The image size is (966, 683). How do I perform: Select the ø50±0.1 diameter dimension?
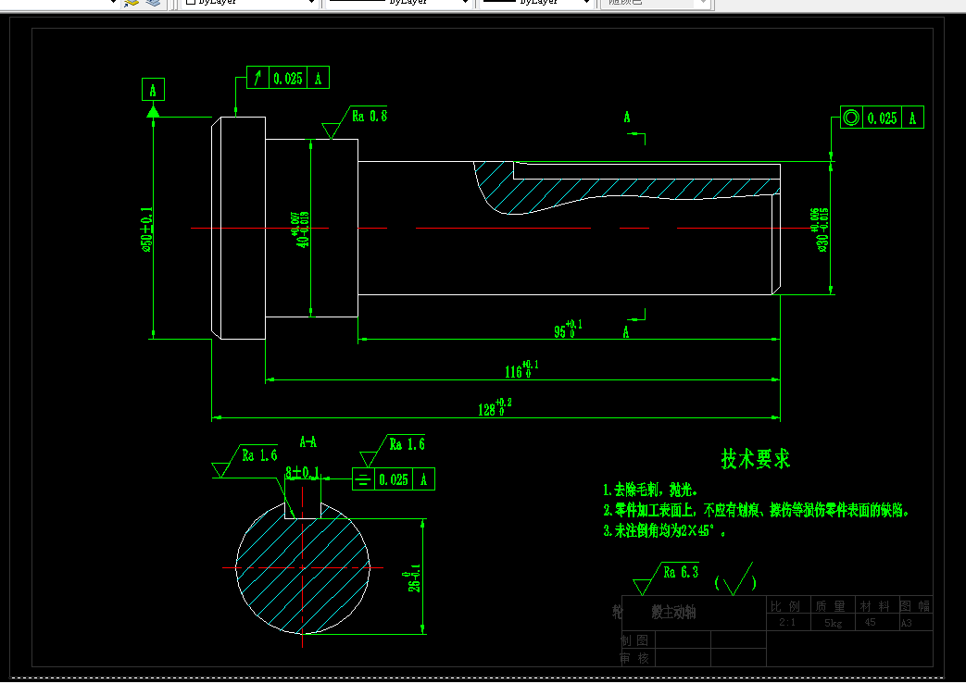point(146,230)
